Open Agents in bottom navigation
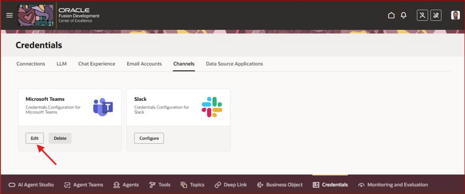Image resolution: width=465 pixels, height=194 pixels. (126, 185)
